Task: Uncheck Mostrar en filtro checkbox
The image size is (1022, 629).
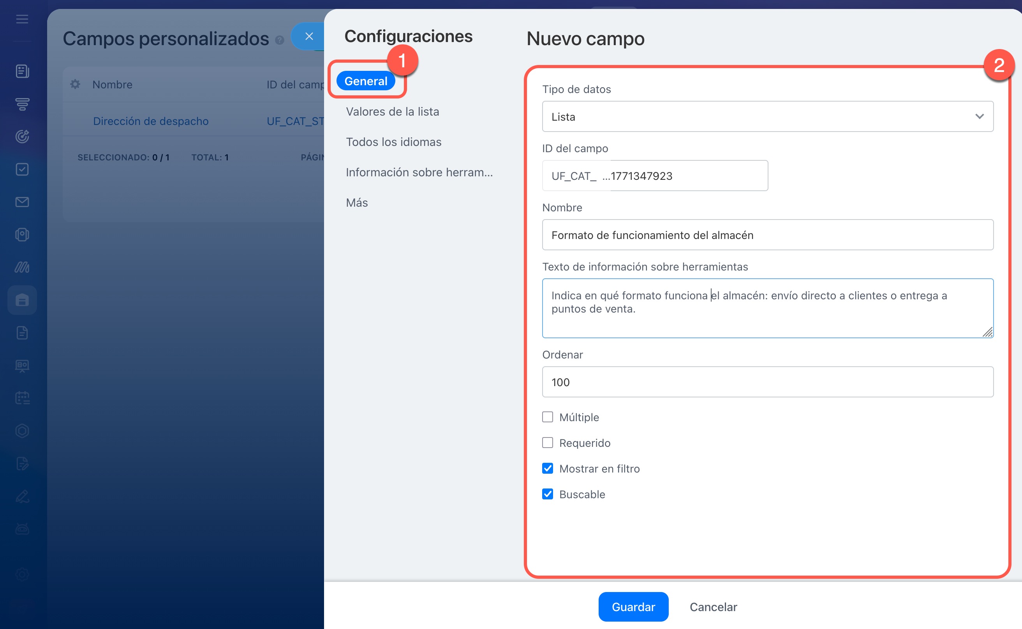Action: tap(548, 468)
